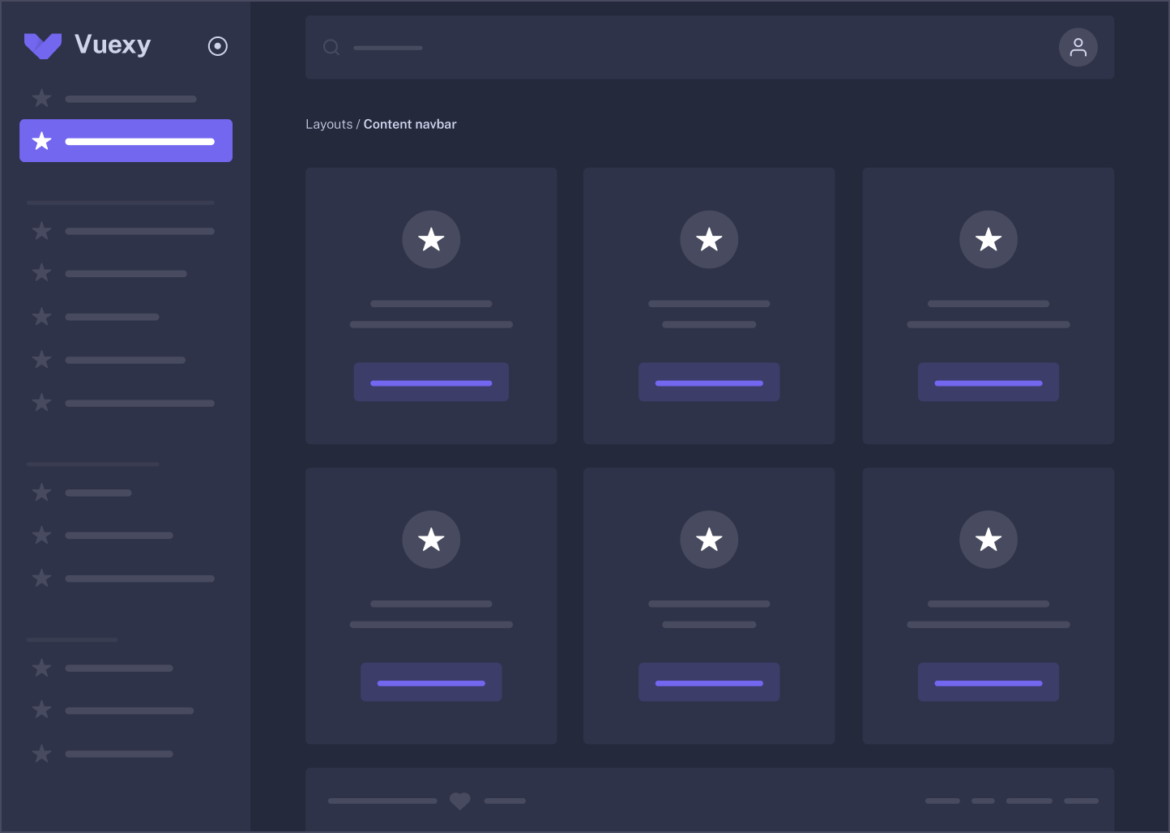This screenshot has width=1170, height=833.
Task: Click the search magnifier icon in the navbar
Action: coord(331,47)
